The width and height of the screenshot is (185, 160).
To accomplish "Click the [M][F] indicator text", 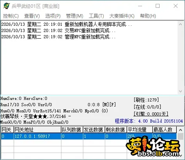I will pos(109,105).
